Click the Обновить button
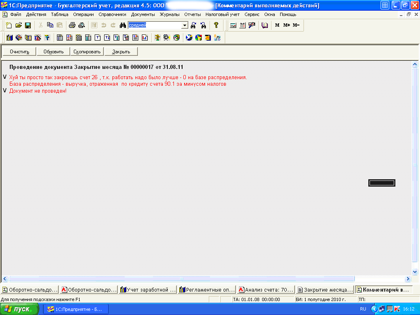 [53, 52]
